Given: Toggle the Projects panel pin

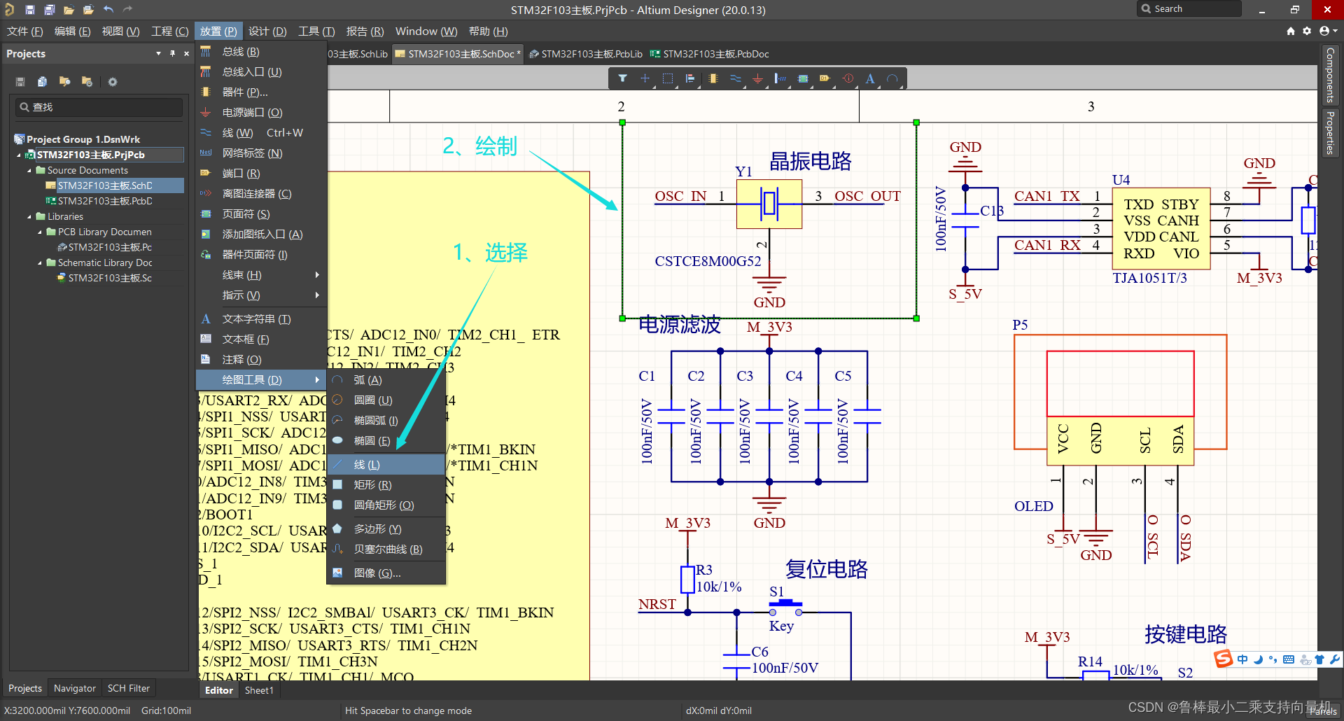Looking at the screenshot, I should point(172,54).
